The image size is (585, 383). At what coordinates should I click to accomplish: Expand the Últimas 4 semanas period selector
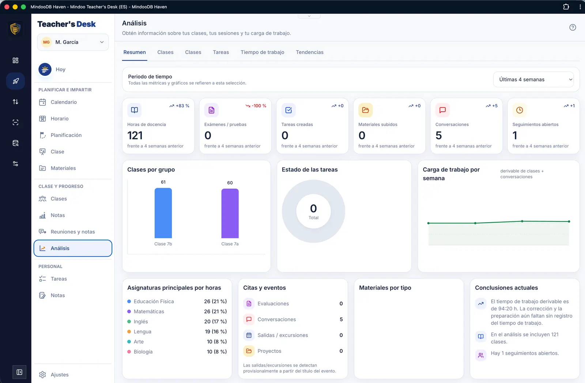pyautogui.click(x=534, y=80)
